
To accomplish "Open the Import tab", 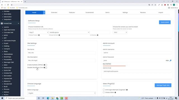I will pos(161,12).
